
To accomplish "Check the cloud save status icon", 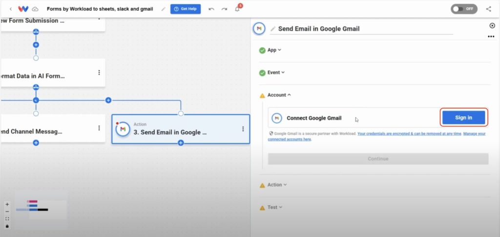I will pos(35,9).
